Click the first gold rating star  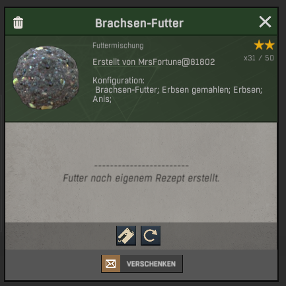coord(259,45)
